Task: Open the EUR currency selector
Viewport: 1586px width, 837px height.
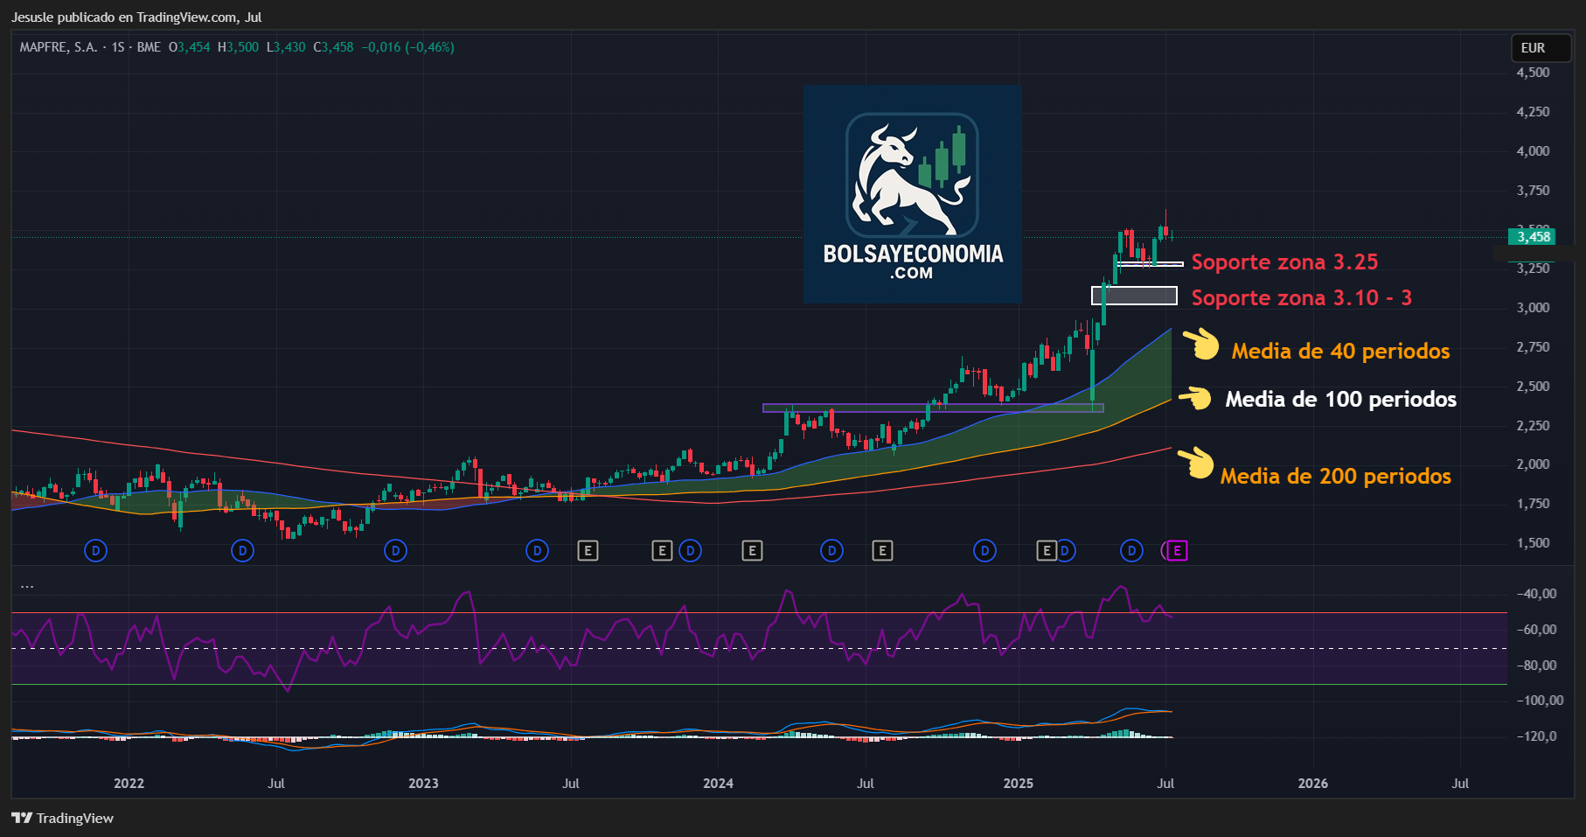Action: point(1541,48)
